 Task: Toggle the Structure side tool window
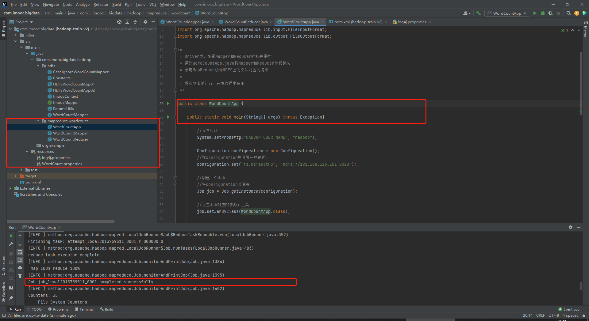[4, 266]
